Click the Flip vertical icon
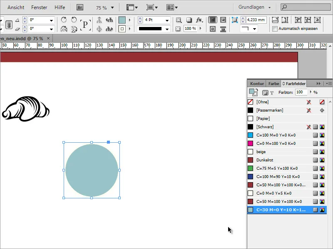 pos(74,29)
